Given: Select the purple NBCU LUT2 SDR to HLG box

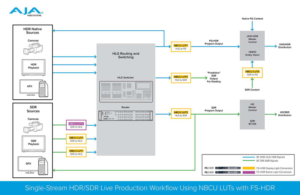Looking at the screenshot, I should [x=76, y=125].
